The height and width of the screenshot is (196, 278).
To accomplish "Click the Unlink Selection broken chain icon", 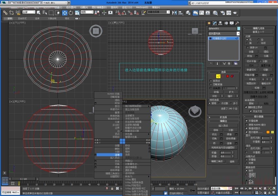I will click(11, 13).
